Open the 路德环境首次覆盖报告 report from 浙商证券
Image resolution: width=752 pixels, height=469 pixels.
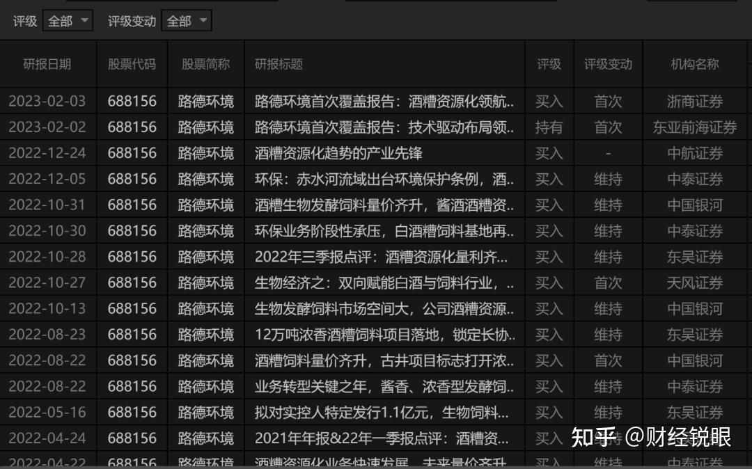tap(384, 101)
